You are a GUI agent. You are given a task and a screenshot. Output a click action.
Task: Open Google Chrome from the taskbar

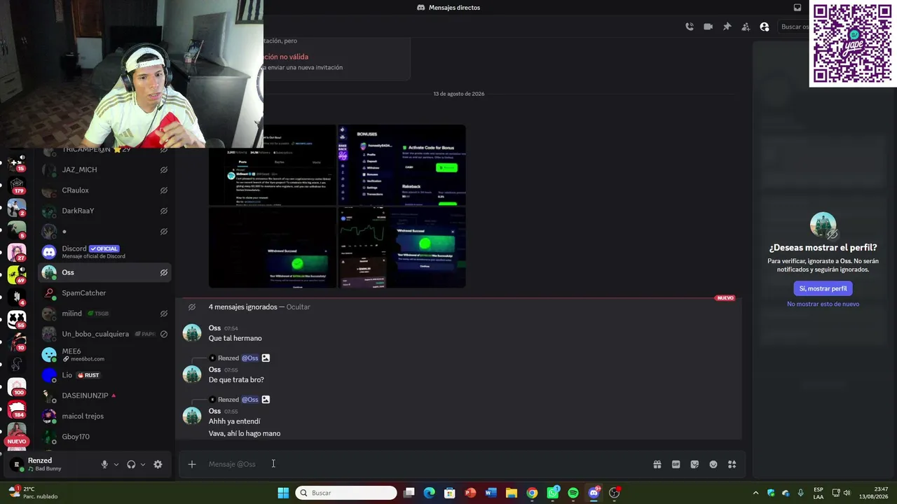(x=533, y=493)
